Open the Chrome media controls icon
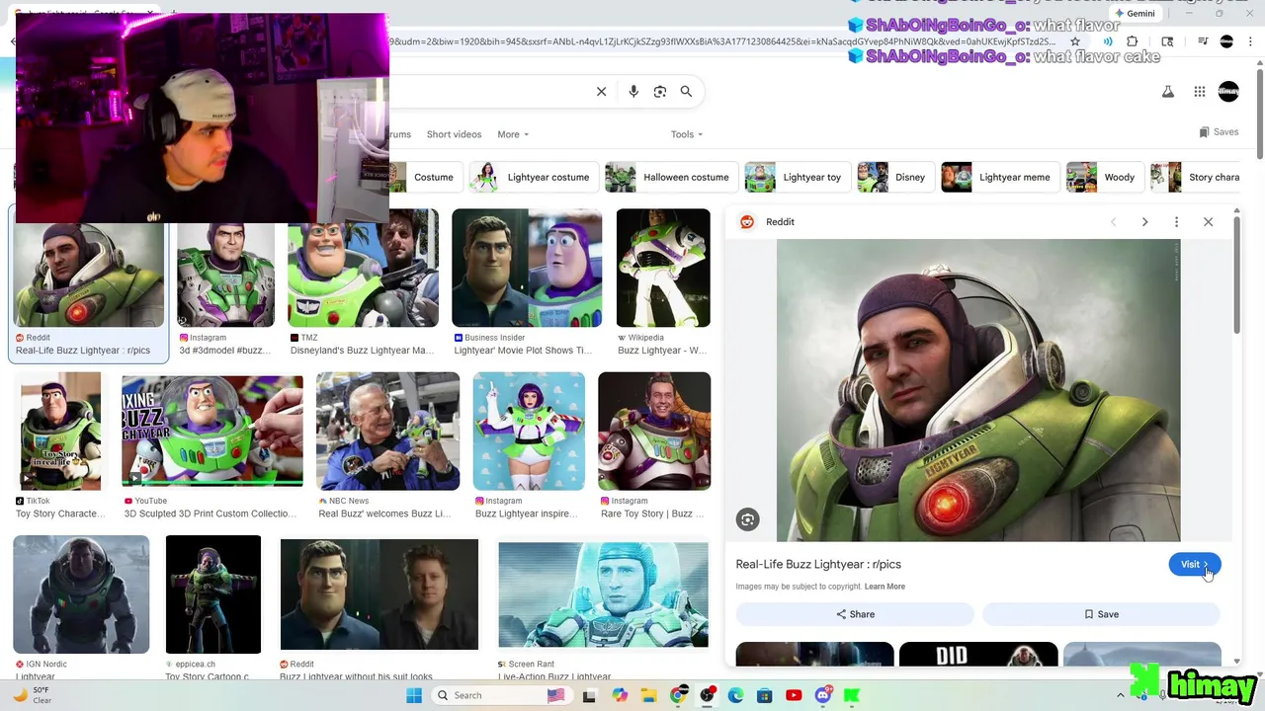Viewport: 1265px width, 711px height. click(1203, 41)
